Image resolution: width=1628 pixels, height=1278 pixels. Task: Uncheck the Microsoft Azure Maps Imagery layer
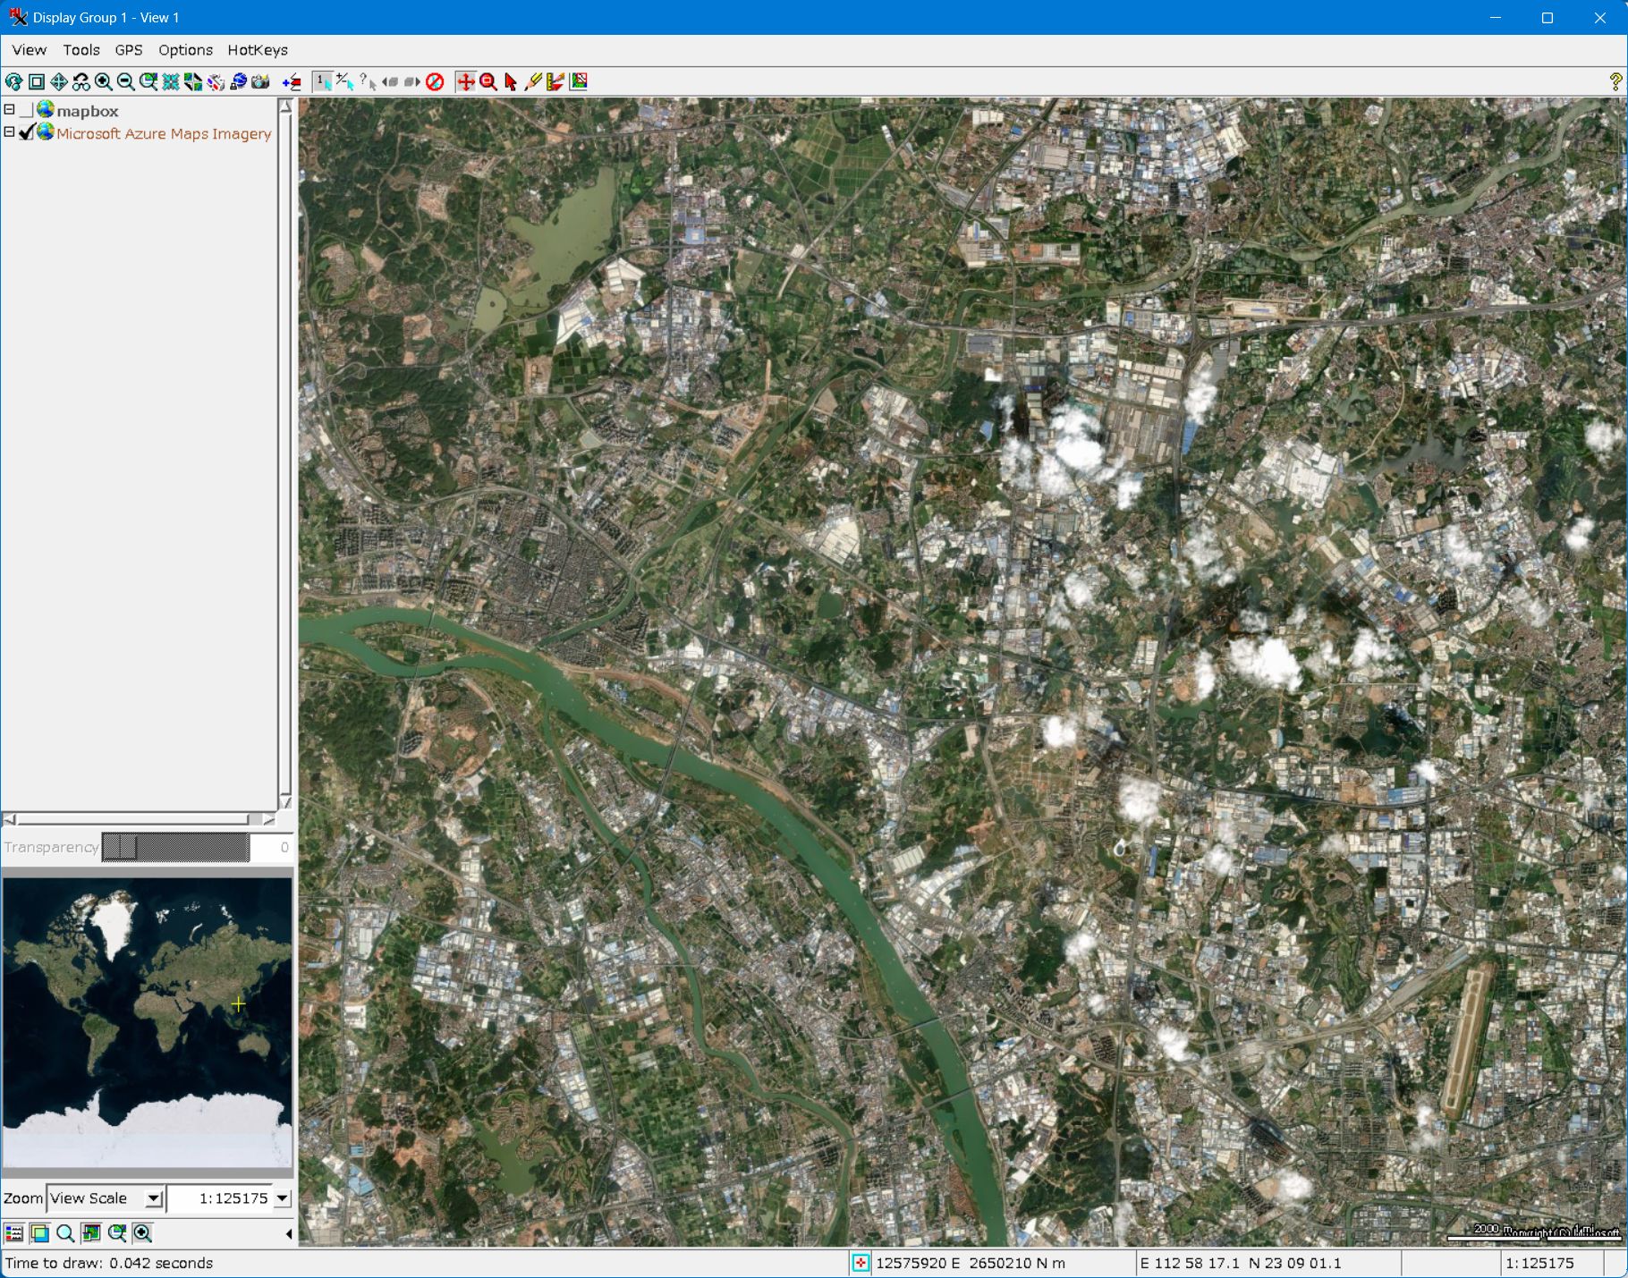[27, 132]
